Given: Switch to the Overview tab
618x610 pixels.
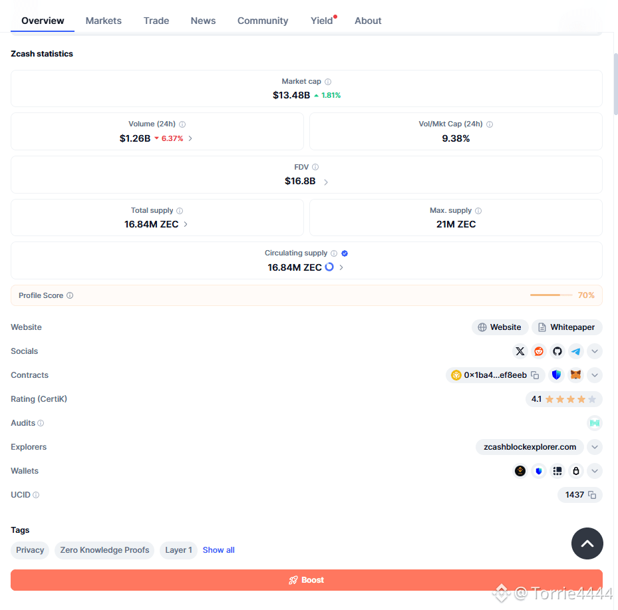Looking at the screenshot, I should [43, 21].
